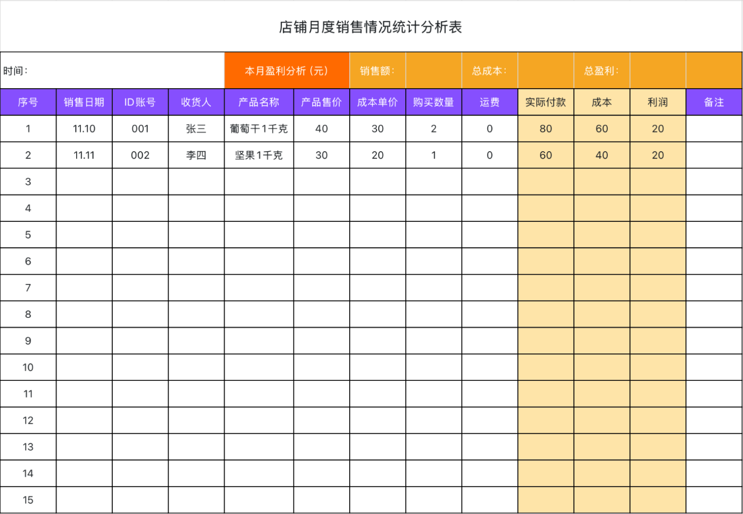Click the cell containing 葡萄干1千克
The height and width of the screenshot is (514, 743).
click(258, 129)
